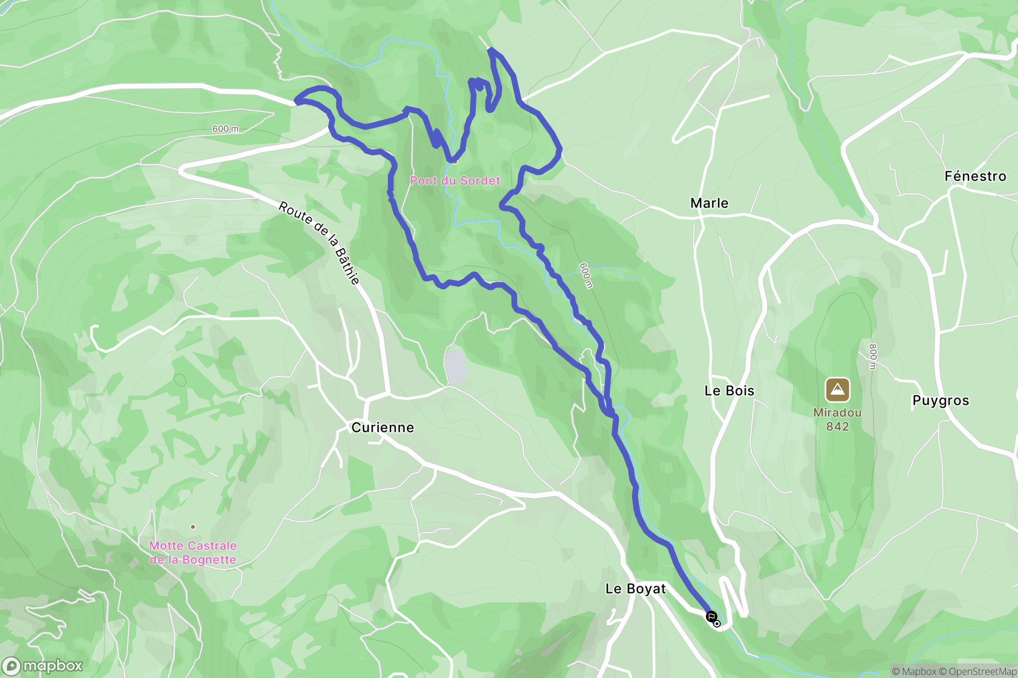Click the Le Bois hamlet label

tap(729, 391)
